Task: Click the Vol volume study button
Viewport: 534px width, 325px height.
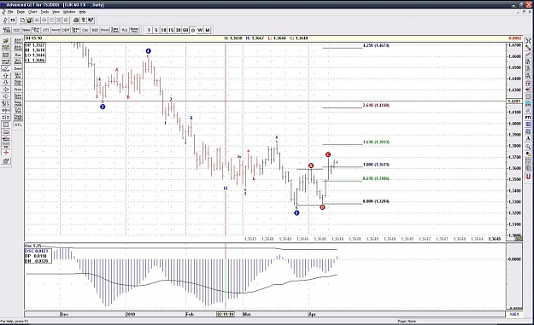Action: tap(124, 30)
